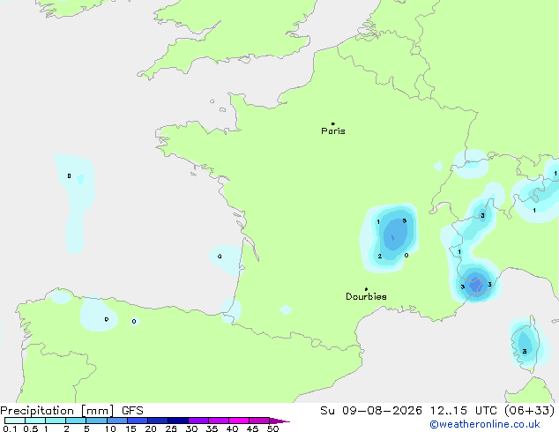The image size is (559, 432).
Task: Click the '3' precipitation value on Corsica
Action: click(525, 352)
